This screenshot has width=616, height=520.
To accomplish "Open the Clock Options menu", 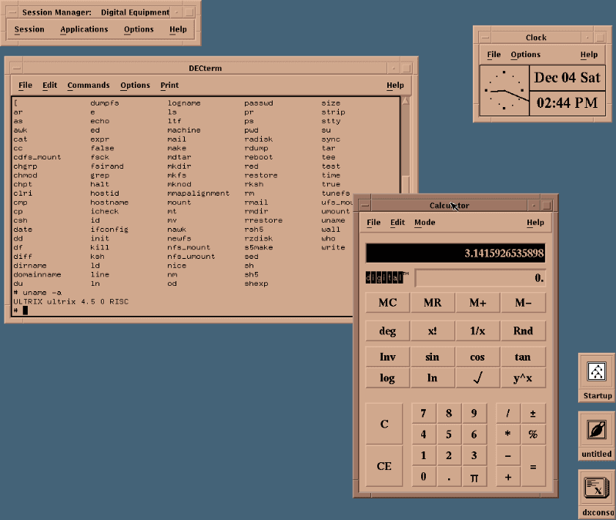I will pyautogui.click(x=525, y=55).
